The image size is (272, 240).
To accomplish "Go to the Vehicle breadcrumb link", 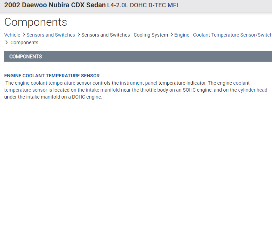I will pos(12,35).
